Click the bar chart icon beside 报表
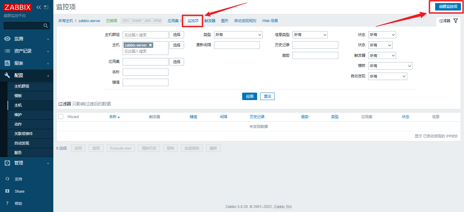This screenshot has height=212, width=464. (x=7, y=63)
